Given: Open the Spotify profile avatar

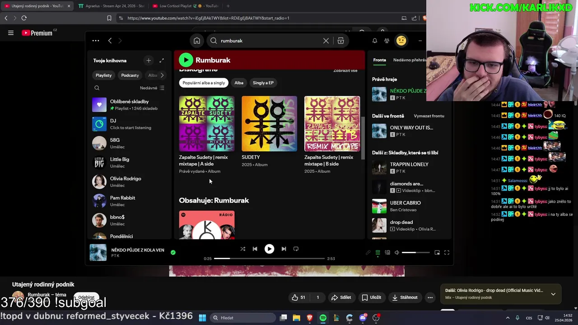Looking at the screenshot, I should (x=401, y=41).
